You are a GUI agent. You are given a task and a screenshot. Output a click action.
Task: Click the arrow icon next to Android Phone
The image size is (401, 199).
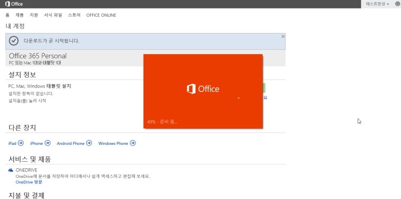[89, 143]
